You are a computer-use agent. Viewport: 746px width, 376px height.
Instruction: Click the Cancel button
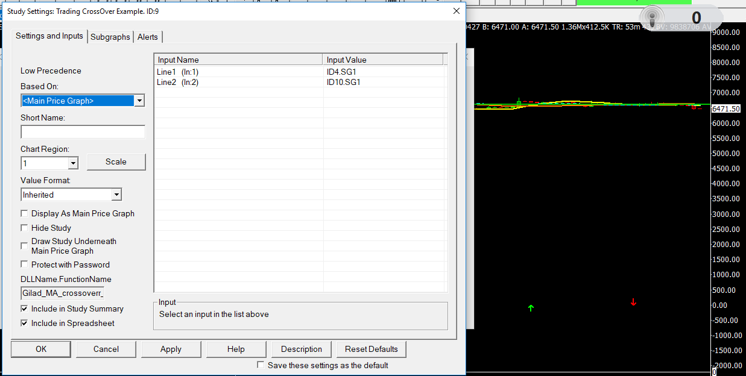pyautogui.click(x=106, y=349)
